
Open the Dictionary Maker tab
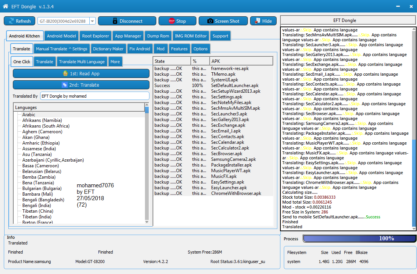(x=108, y=49)
